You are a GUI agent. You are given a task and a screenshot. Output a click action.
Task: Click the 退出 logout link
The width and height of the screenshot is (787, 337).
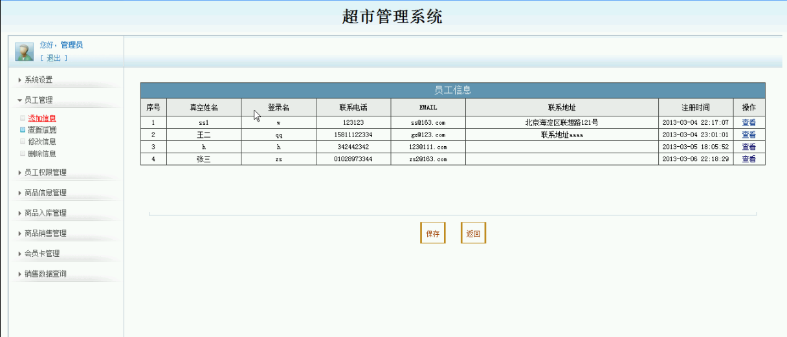[x=53, y=58]
